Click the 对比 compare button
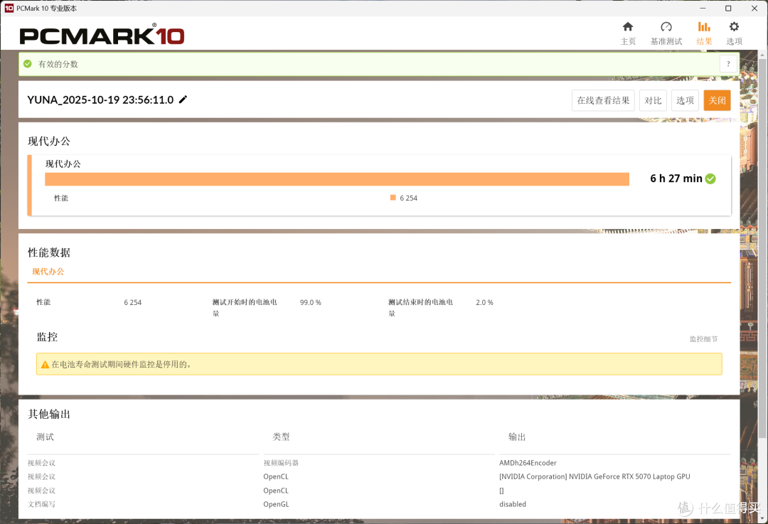 [653, 100]
